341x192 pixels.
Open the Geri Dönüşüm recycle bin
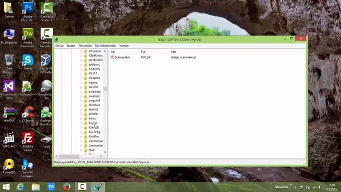point(9,63)
